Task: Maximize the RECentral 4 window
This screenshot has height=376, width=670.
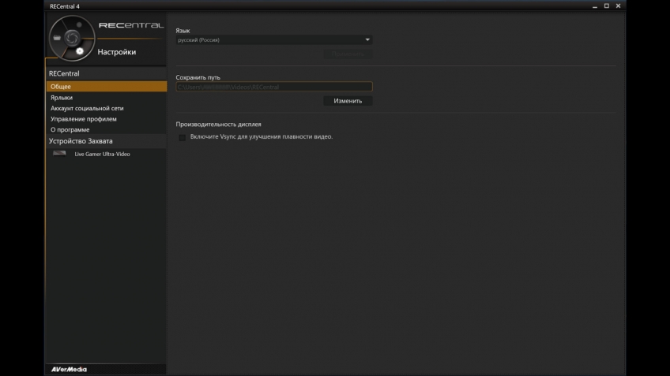Action: point(606,6)
